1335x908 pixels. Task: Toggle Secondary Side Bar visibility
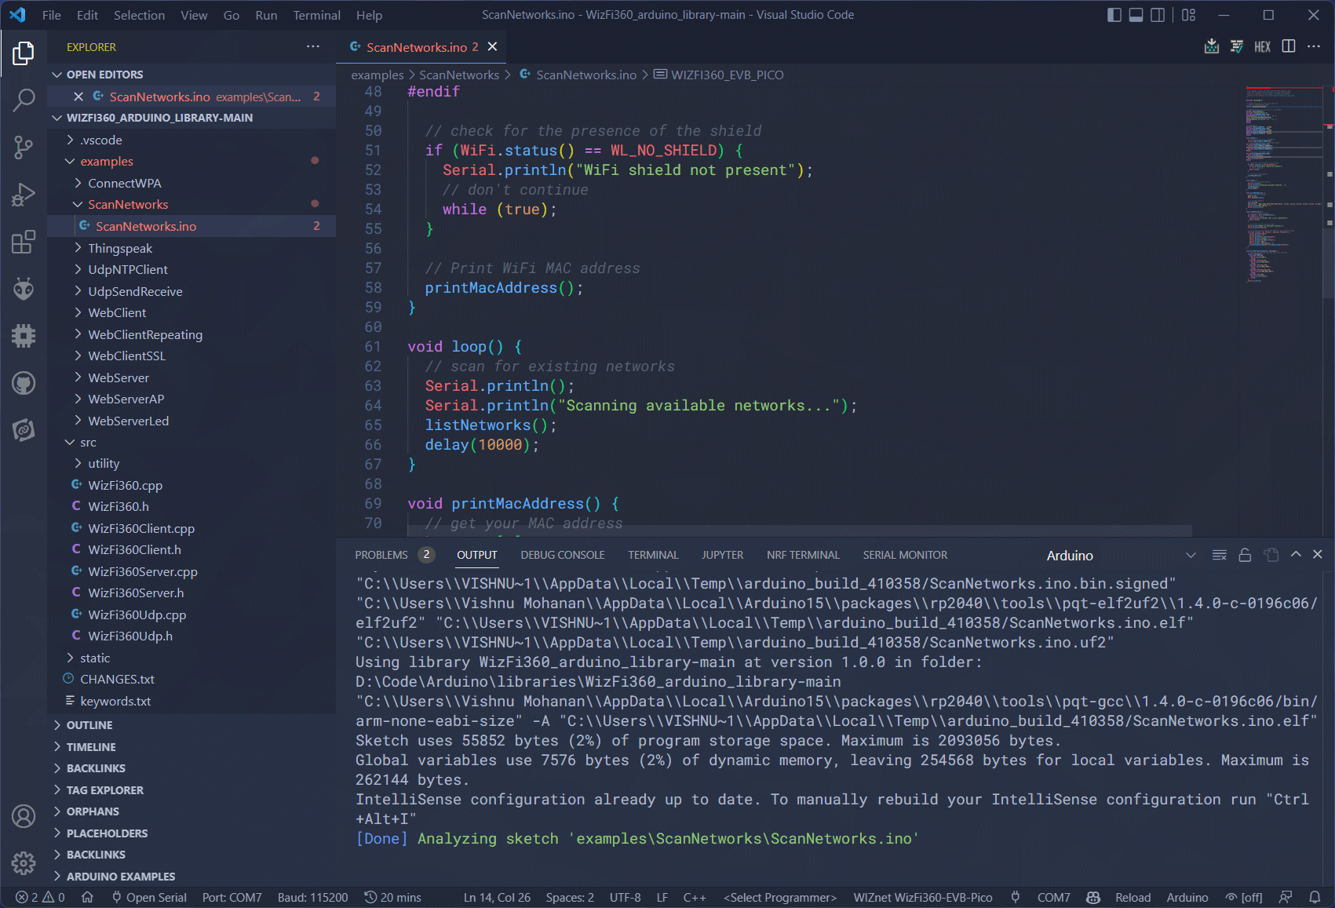[1158, 15]
